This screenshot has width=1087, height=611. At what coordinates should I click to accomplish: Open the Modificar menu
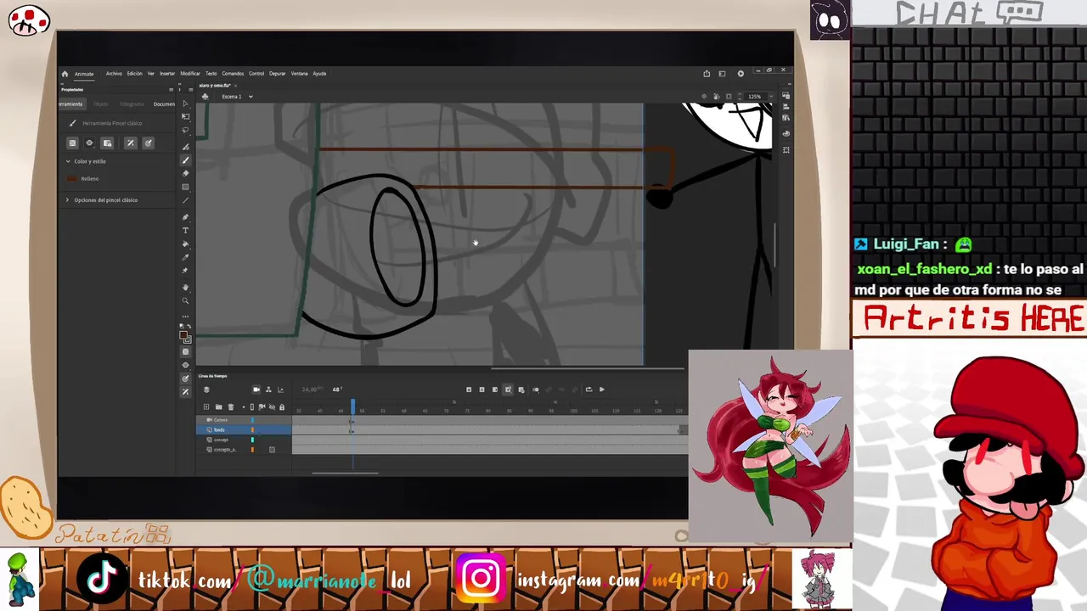click(x=190, y=74)
